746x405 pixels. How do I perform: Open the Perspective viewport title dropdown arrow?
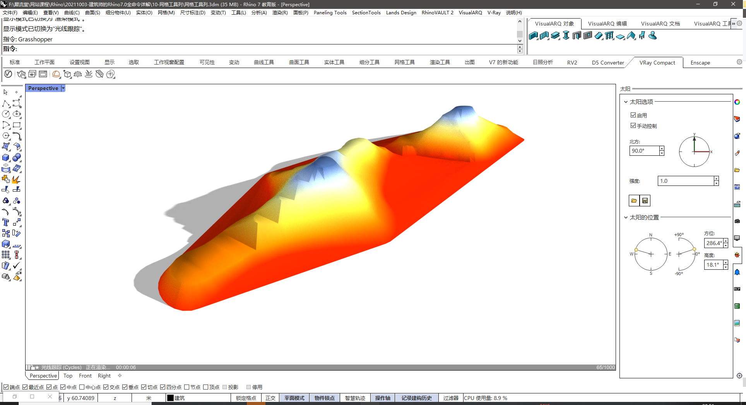point(63,88)
